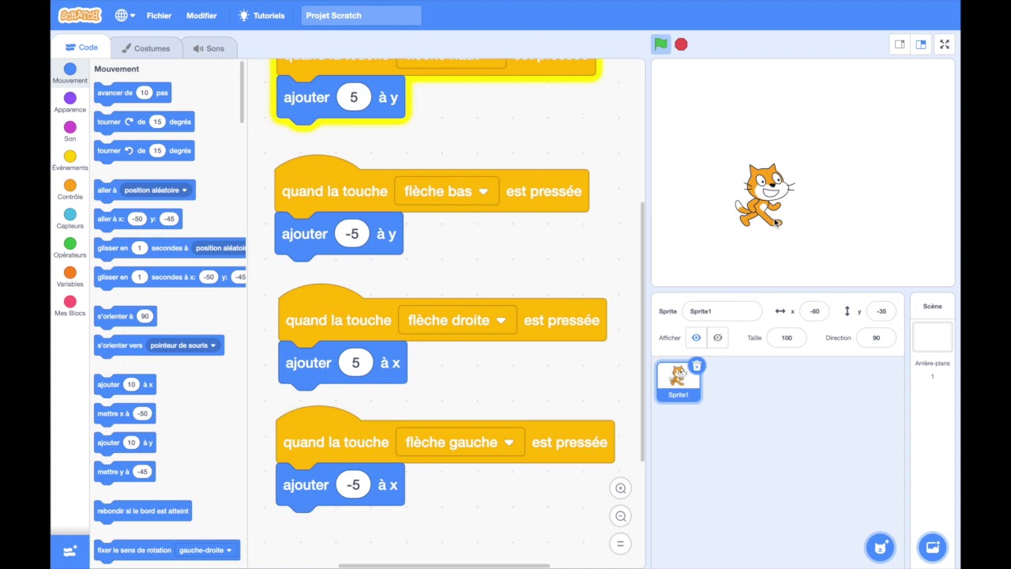
Task: Edit the Sprite1 name field
Action: pos(722,311)
